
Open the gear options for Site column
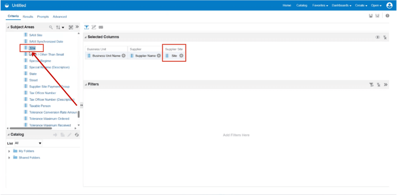(x=181, y=56)
